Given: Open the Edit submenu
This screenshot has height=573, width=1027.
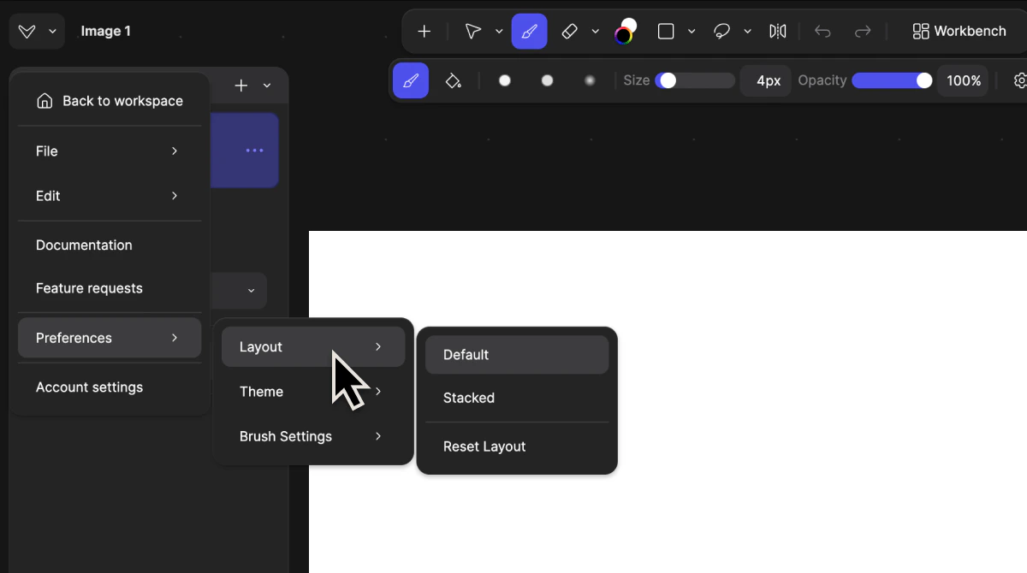Looking at the screenshot, I should pos(110,196).
